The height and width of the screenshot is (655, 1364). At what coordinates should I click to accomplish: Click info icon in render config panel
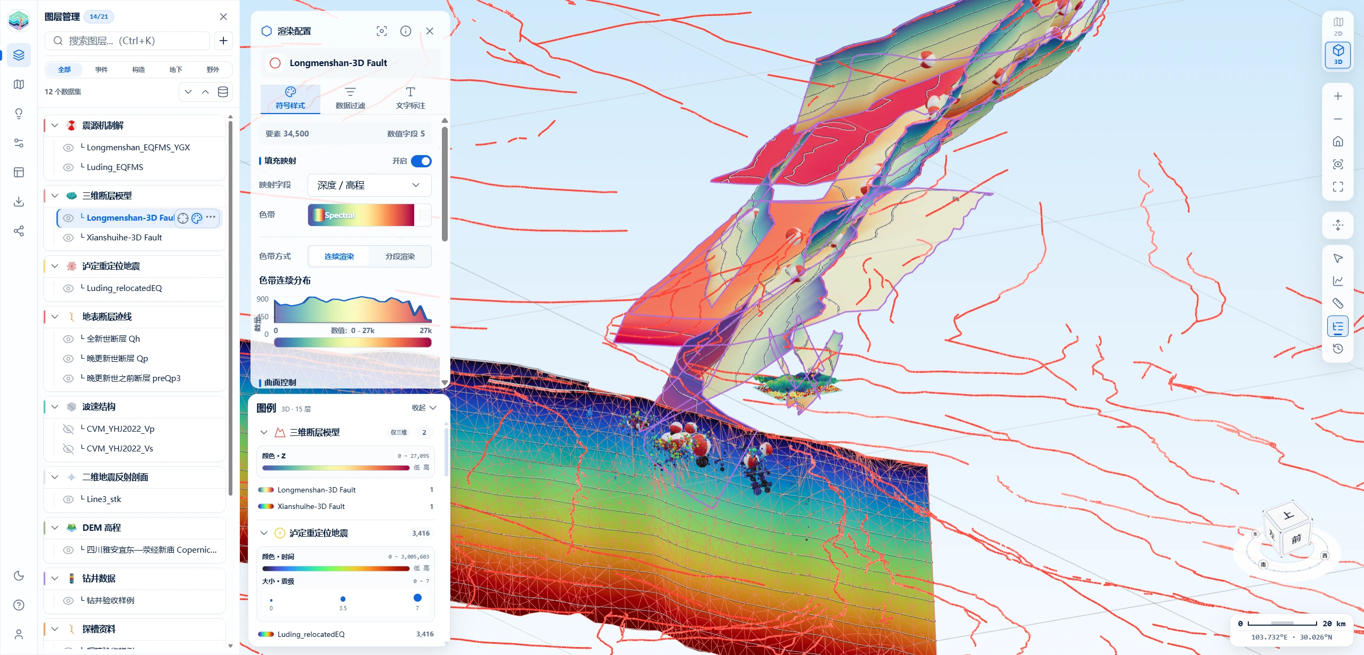[406, 31]
